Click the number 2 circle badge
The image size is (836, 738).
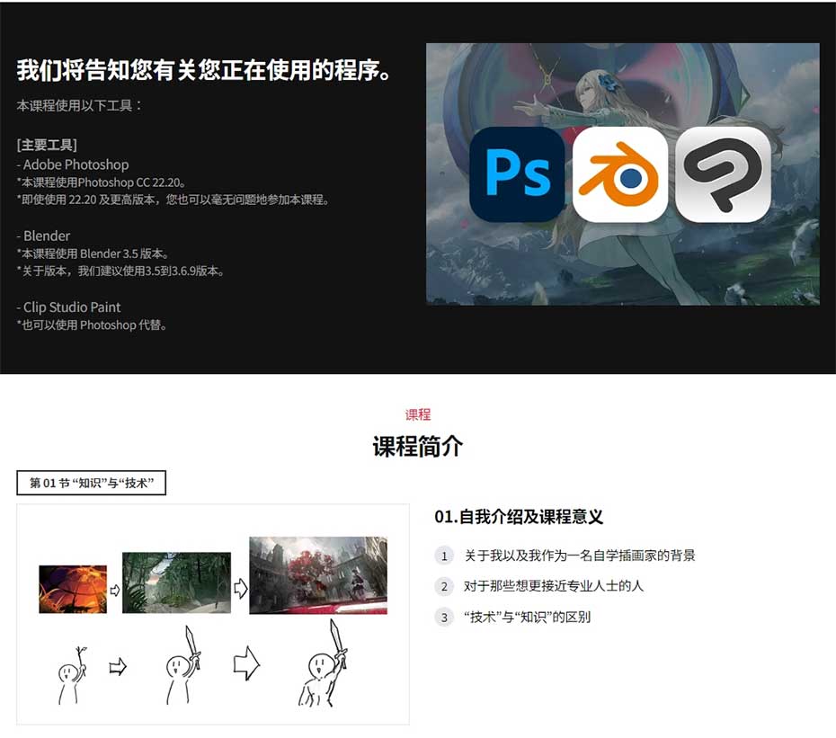pos(444,587)
